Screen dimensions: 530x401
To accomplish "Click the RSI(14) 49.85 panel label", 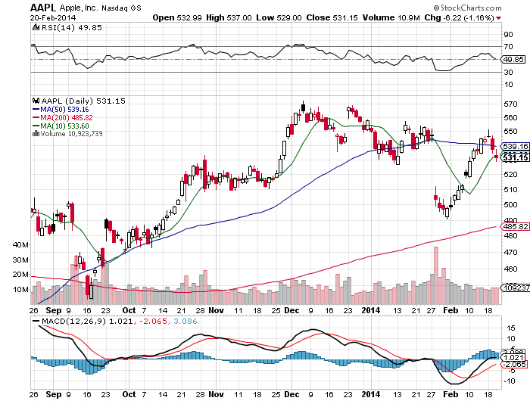I will tap(71, 27).
